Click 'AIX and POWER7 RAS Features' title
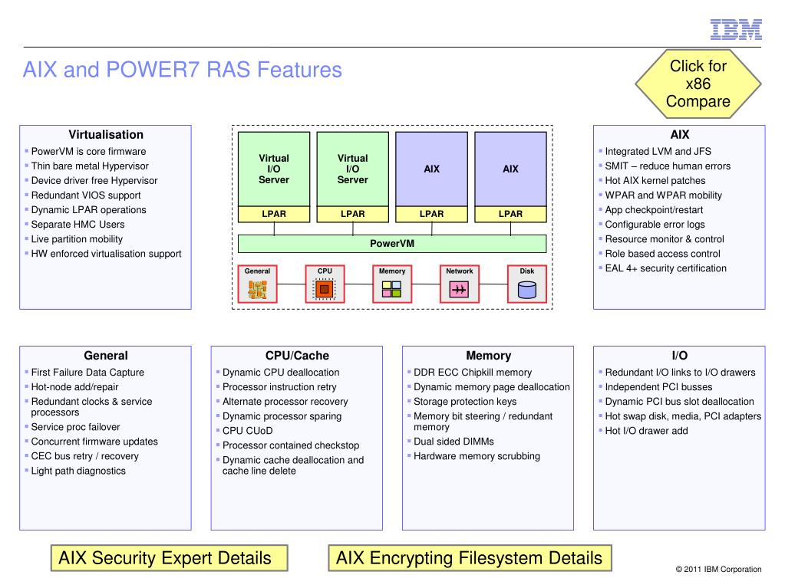 182,70
